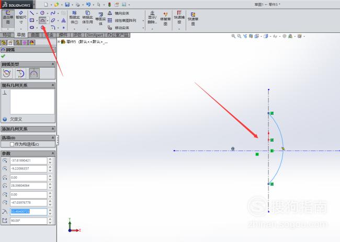This screenshot has width=340, height=242.
Task: Click the Repair Sketch (修复草图) tool
Action: pos(165,19)
